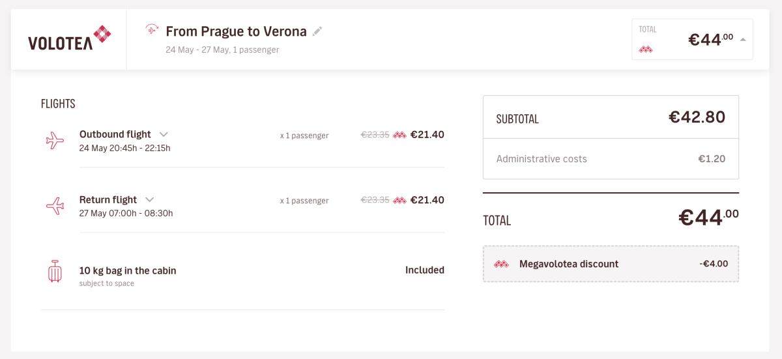The image size is (782, 359).
Task: Click the round-trip icon before the route title
Action: click(x=152, y=29)
